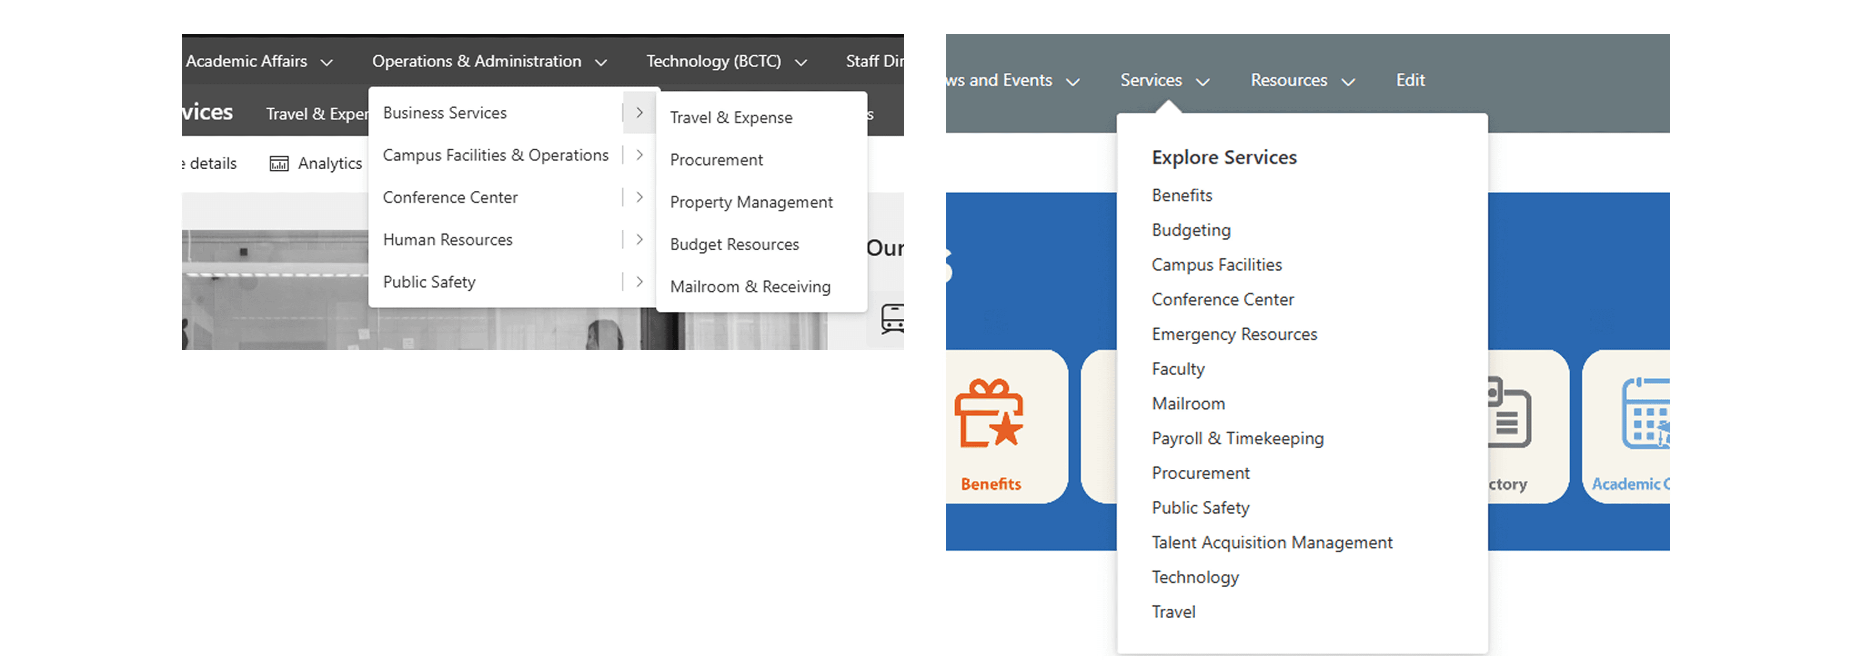Open Talent Acquisition Management link

pyautogui.click(x=1271, y=543)
